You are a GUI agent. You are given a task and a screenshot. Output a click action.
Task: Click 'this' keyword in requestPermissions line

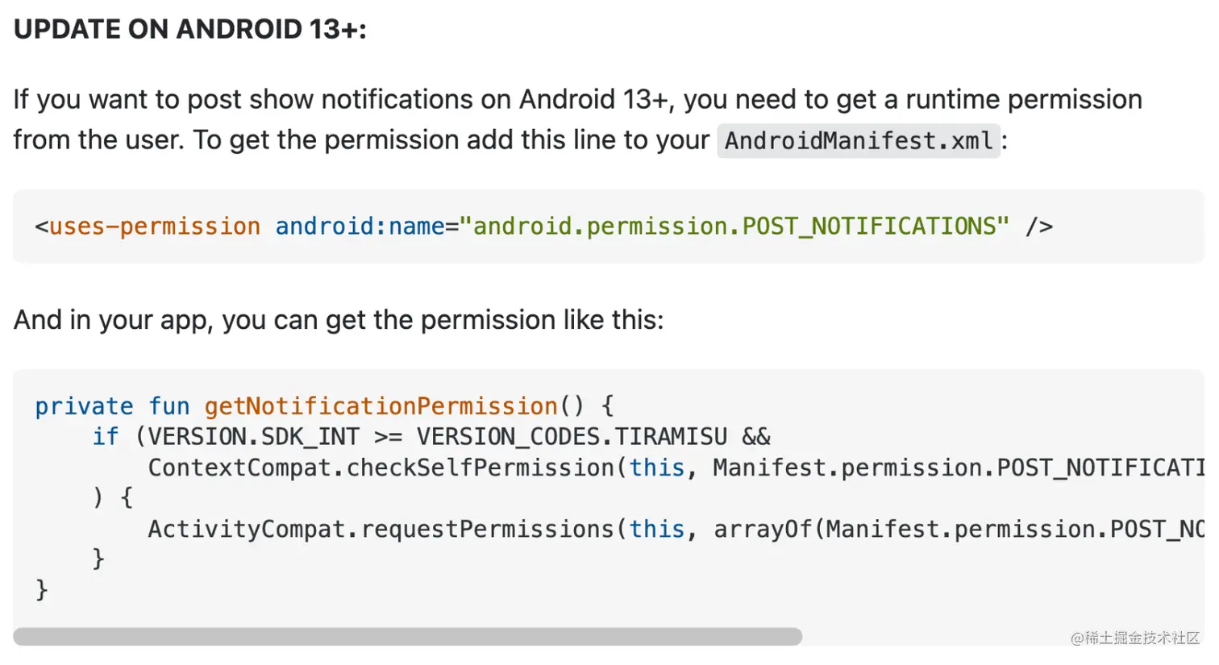coord(657,530)
